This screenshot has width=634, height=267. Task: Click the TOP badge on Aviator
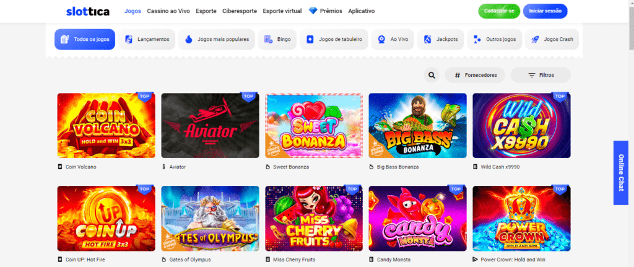248,96
